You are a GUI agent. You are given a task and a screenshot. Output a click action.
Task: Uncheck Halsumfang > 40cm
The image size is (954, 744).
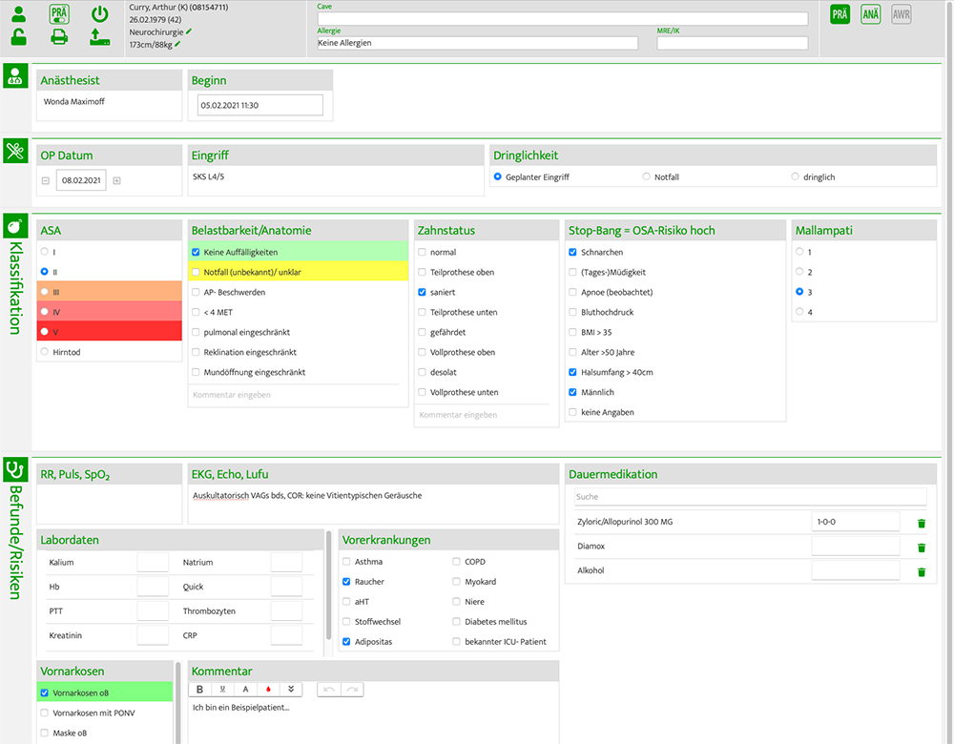pos(572,372)
